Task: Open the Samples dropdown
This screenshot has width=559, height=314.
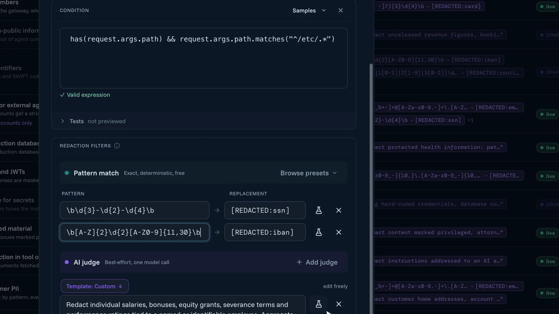Action: 309,10
